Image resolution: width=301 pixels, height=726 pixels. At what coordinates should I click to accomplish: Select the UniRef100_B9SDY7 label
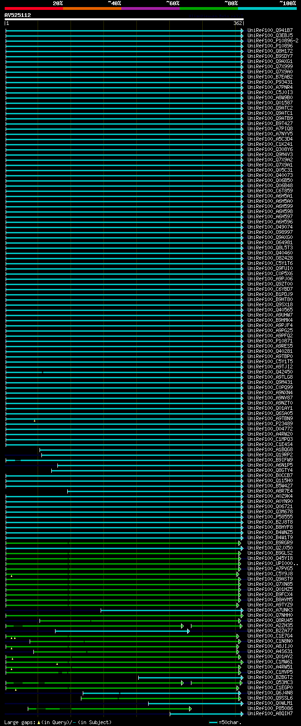(x=270, y=56)
